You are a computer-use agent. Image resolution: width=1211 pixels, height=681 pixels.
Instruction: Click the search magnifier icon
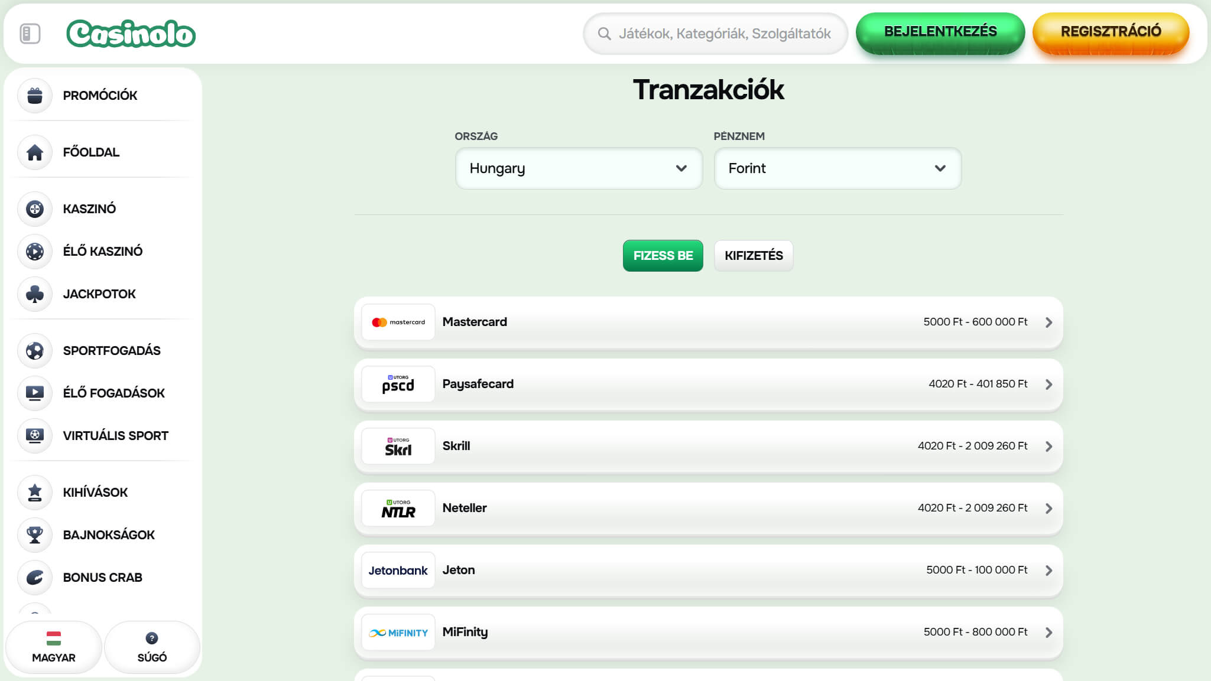[x=604, y=34]
